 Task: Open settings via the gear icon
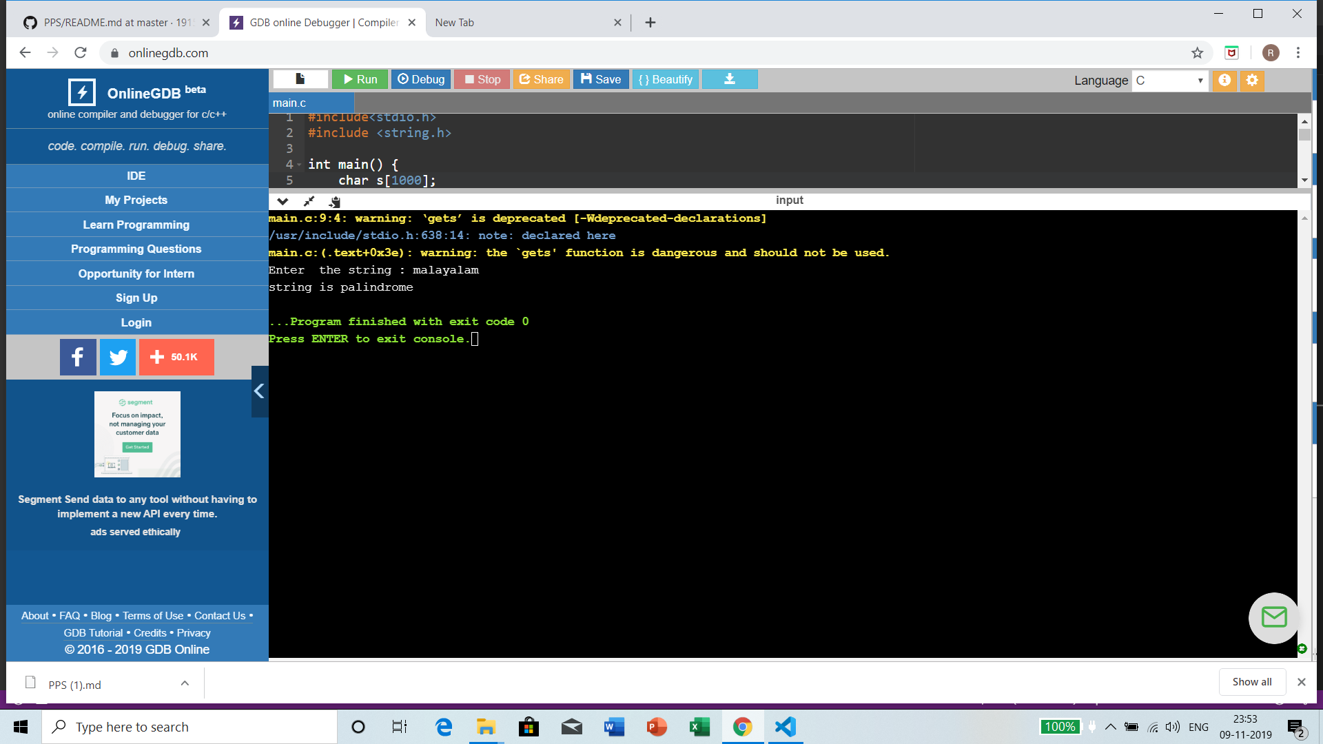pyautogui.click(x=1252, y=80)
